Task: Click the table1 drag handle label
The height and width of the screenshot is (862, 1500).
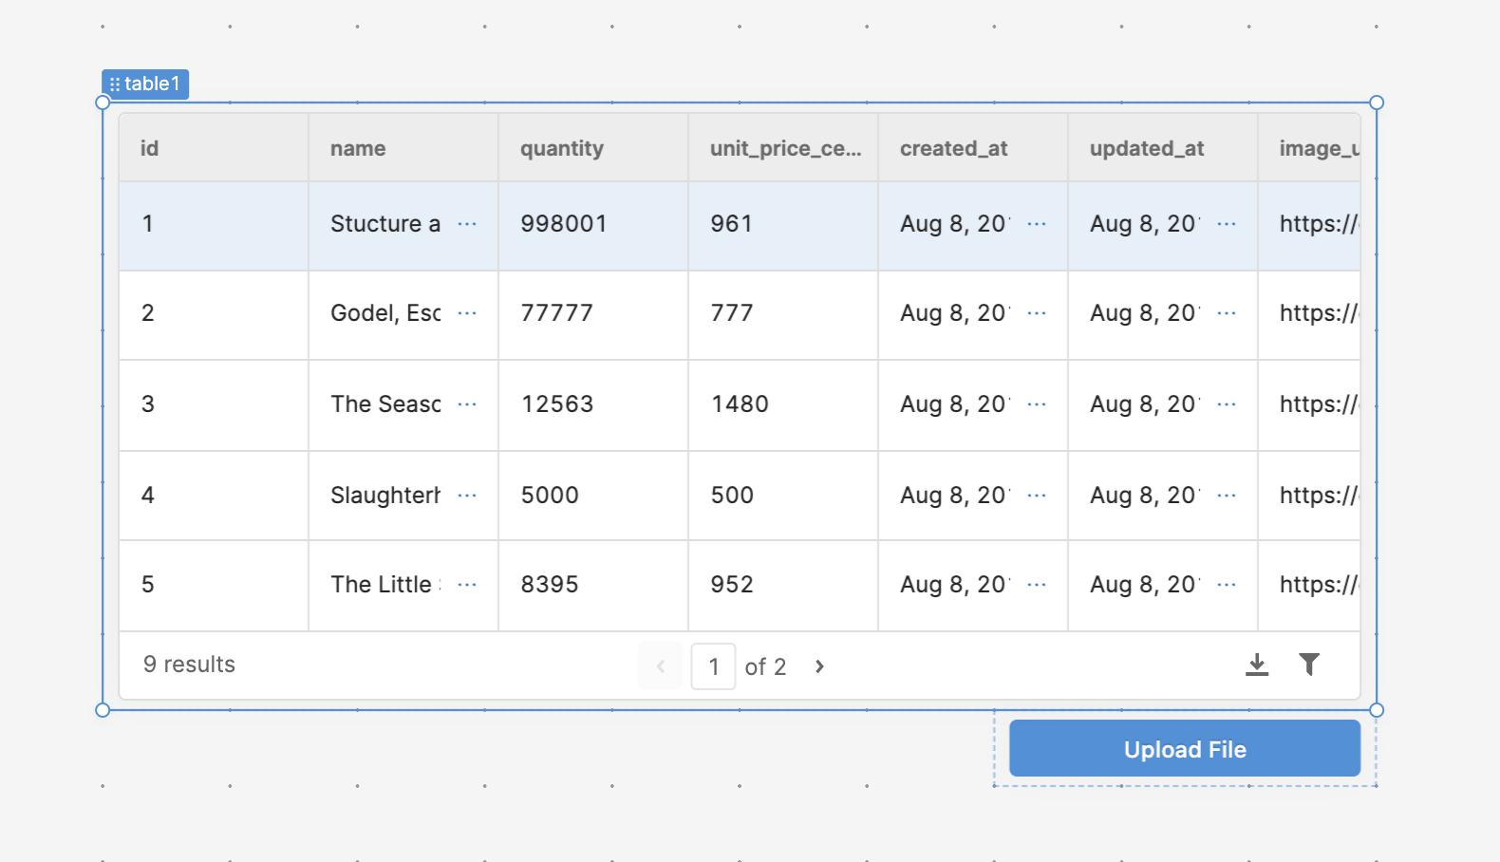Action: 145,84
